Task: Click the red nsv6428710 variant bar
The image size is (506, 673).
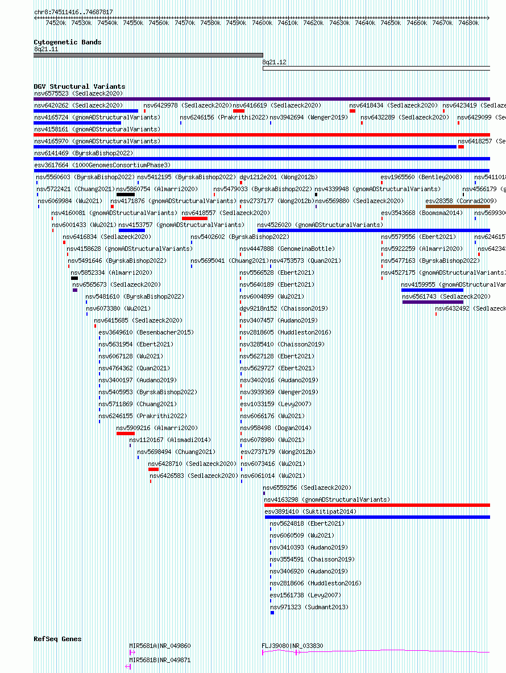Action: point(154,469)
